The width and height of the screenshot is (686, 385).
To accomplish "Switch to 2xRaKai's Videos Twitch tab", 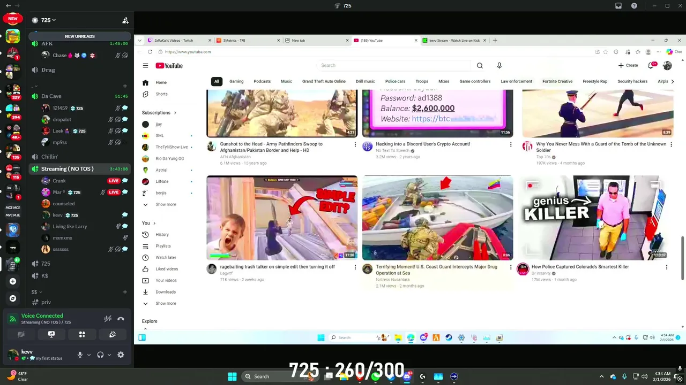I will [179, 41].
